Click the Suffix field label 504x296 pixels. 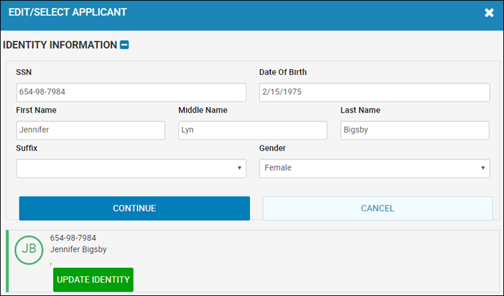pos(27,148)
